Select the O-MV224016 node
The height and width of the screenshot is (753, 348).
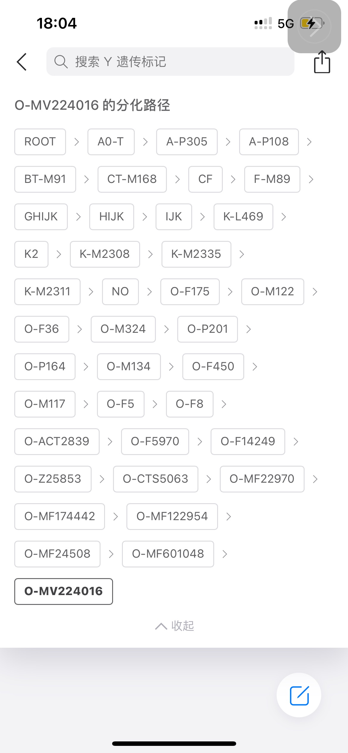64,592
